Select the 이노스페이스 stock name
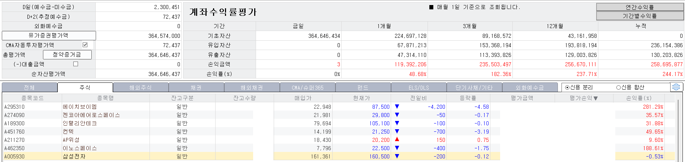 point(80,148)
